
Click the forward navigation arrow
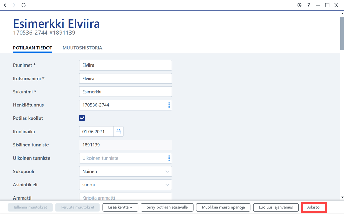pyautogui.click(x=14, y=5)
